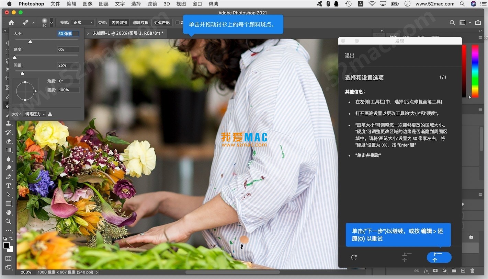Click the 创建纹理 type button
488x279 pixels.
[x=140, y=23]
